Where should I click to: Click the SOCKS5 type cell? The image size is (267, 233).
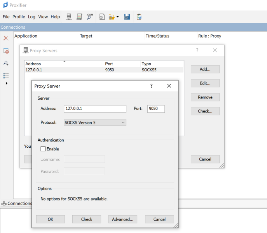(x=149, y=70)
